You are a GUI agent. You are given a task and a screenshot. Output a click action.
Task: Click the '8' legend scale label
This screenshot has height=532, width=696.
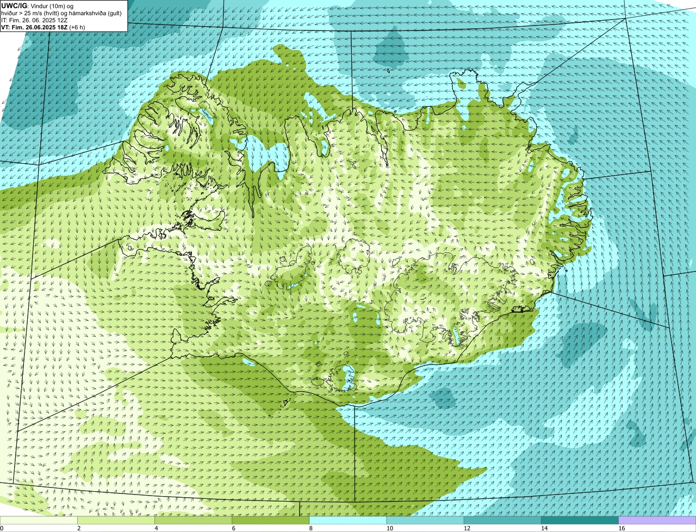pos(310,528)
